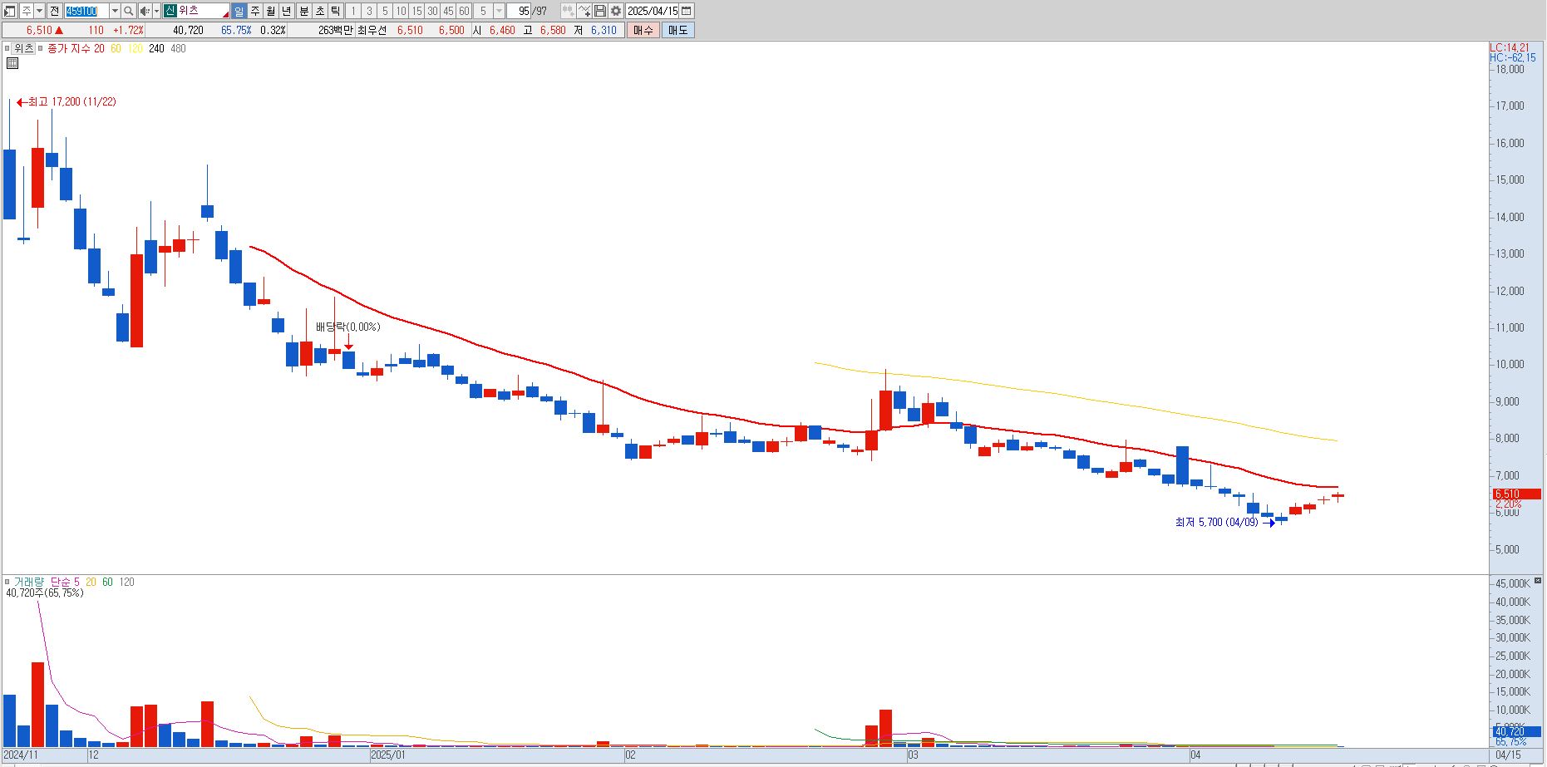Open the chart settings gear
Viewport: 1547px width, 767px height.
coord(616,11)
